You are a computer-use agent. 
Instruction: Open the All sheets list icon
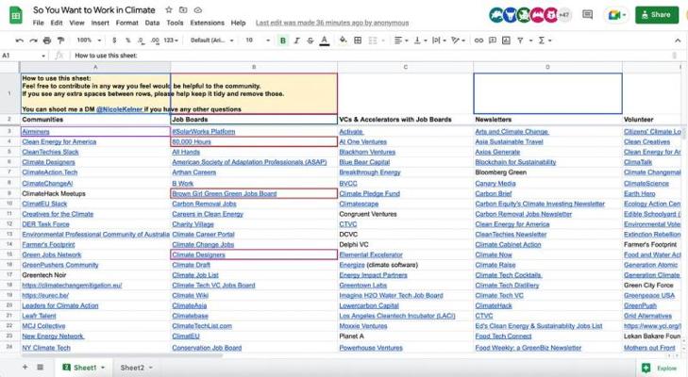point(40,368)
